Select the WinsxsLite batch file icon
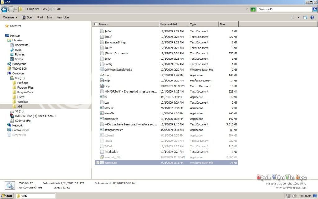The image size is (318, 199). click(x=102, y=163)
